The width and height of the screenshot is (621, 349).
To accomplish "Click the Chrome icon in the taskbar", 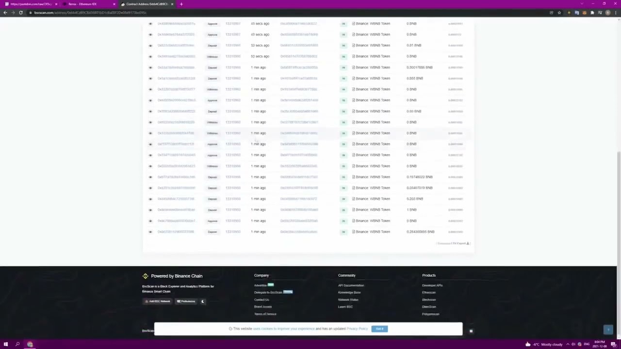I will pyautogui.click(x=30, y=344).
